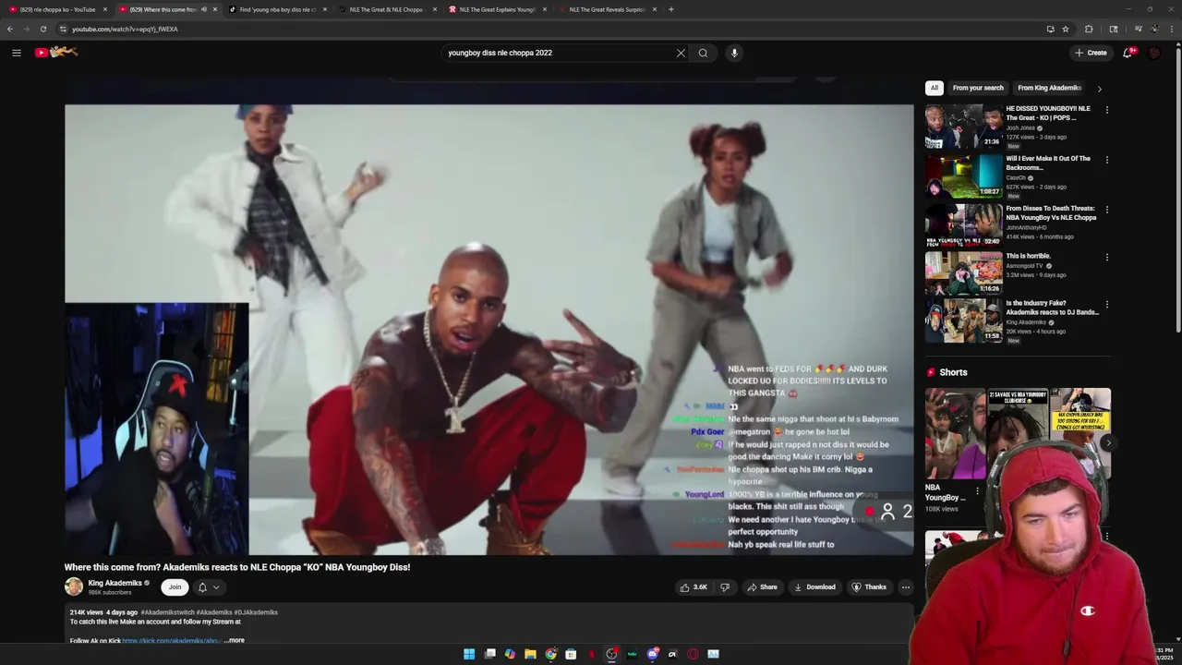
Task: Open options menu for 'This is horrible.' video
Action: [x=1106, y=258]
